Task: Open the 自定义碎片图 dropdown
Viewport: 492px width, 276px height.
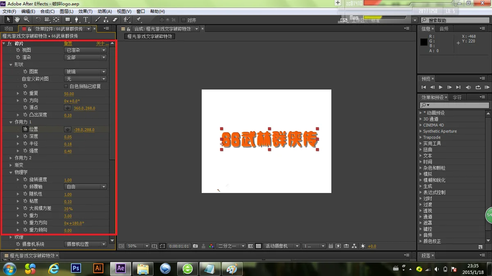Action: (86, 79)
